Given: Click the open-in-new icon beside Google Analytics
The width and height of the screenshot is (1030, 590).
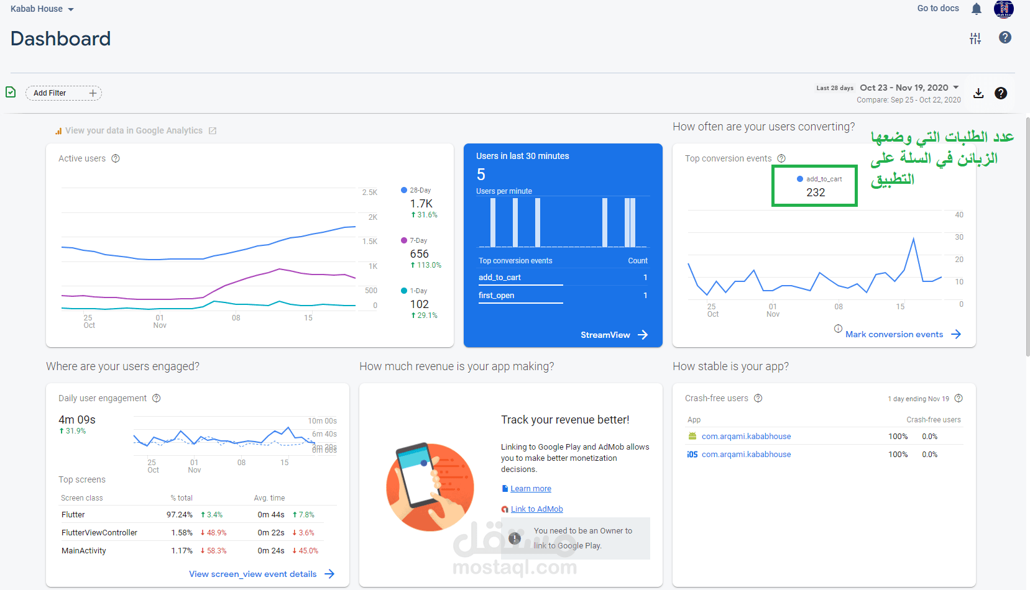Looking at the screenshot, I should (213, 130).
